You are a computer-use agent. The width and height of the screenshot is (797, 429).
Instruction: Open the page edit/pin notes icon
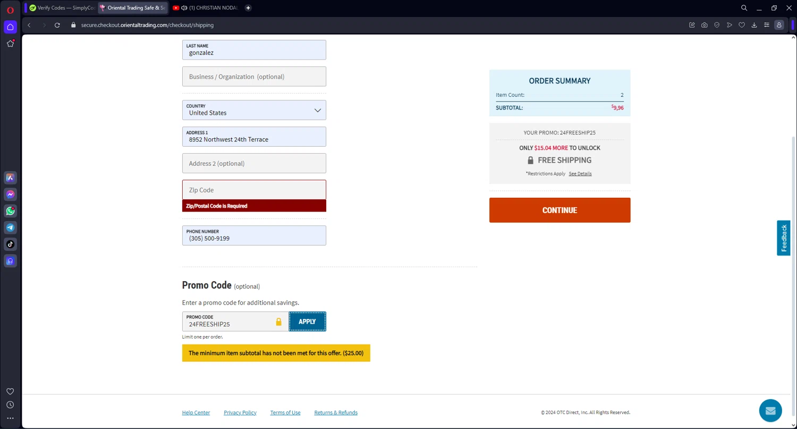692,25
